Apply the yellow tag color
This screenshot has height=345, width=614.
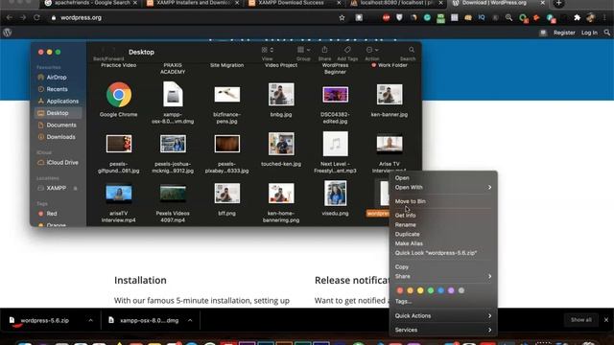coord(420,290)
